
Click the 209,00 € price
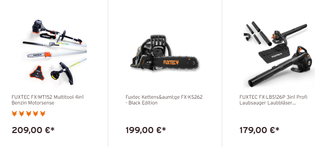coord(33,130)
